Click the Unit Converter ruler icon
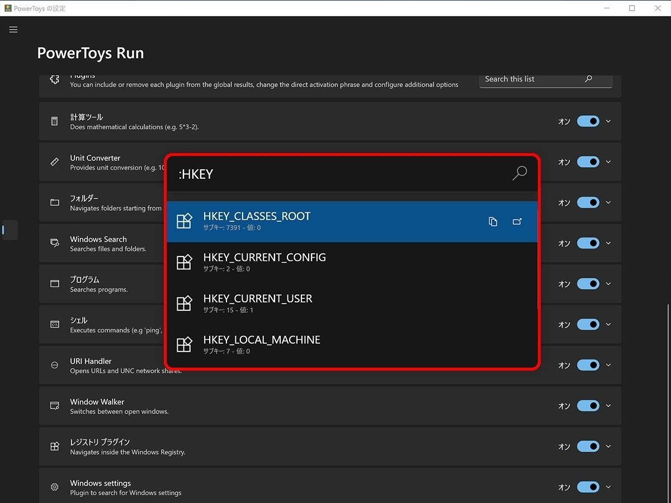Viewport: 671px width, 503px height. point(54,162)
